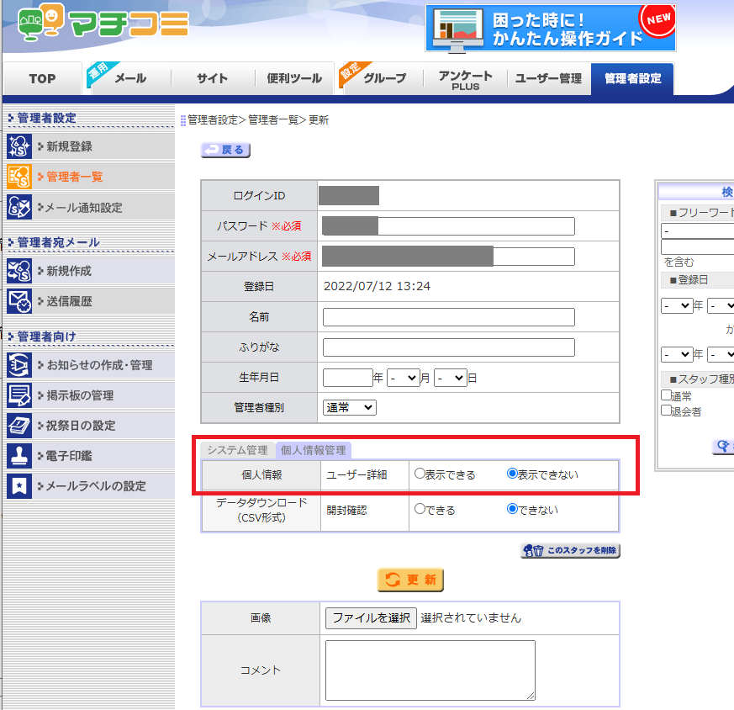Click the 新規登録 sidebar icon
The image size is (734, 710).
[18, 146]
